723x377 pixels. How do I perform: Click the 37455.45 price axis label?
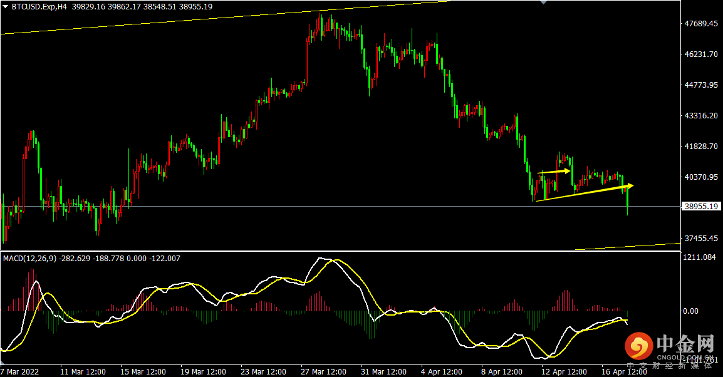tap(701, 239)
